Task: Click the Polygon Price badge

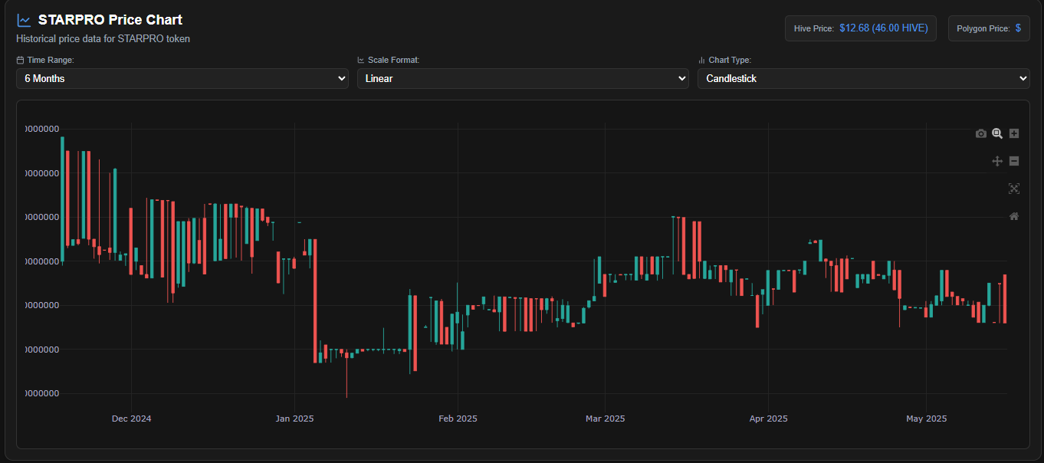Action: (989, 28)
